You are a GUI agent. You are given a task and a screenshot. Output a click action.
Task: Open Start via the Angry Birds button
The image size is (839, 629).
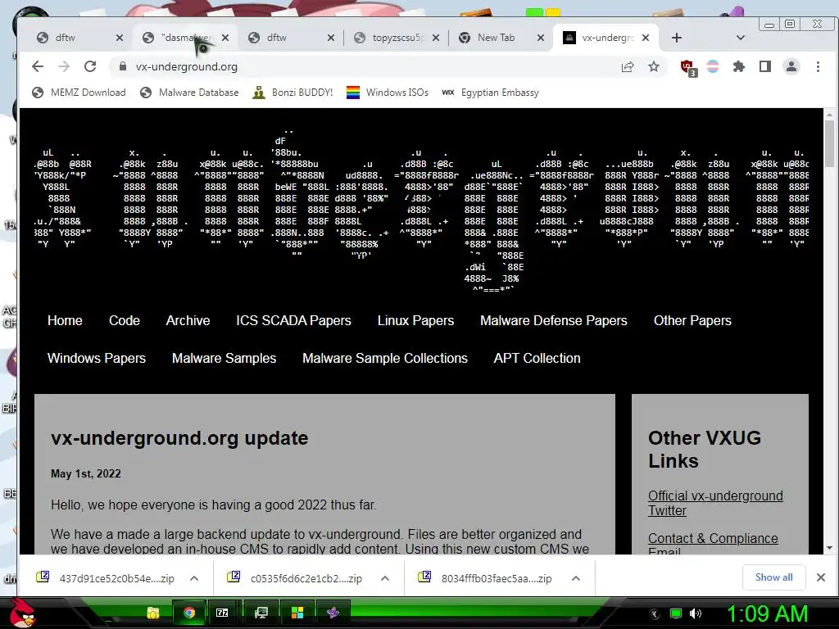[x=21, y=613]
